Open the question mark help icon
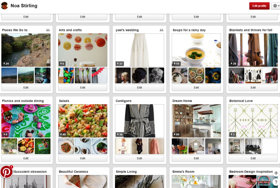The image size is (280, 188). (x=276, y=182)
